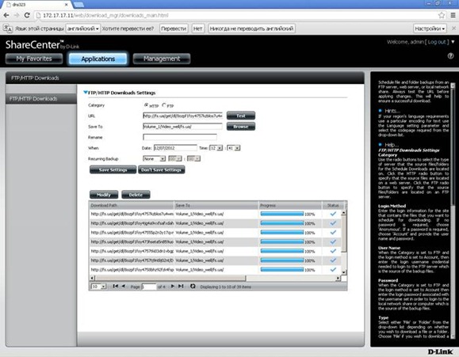This screenshot has width=459, height=357.
Task: Go to previous page of downloads list
Action: 123,287
